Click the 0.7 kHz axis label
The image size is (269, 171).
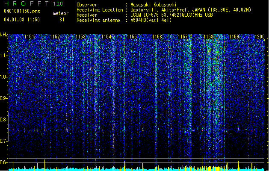(4, 141)
